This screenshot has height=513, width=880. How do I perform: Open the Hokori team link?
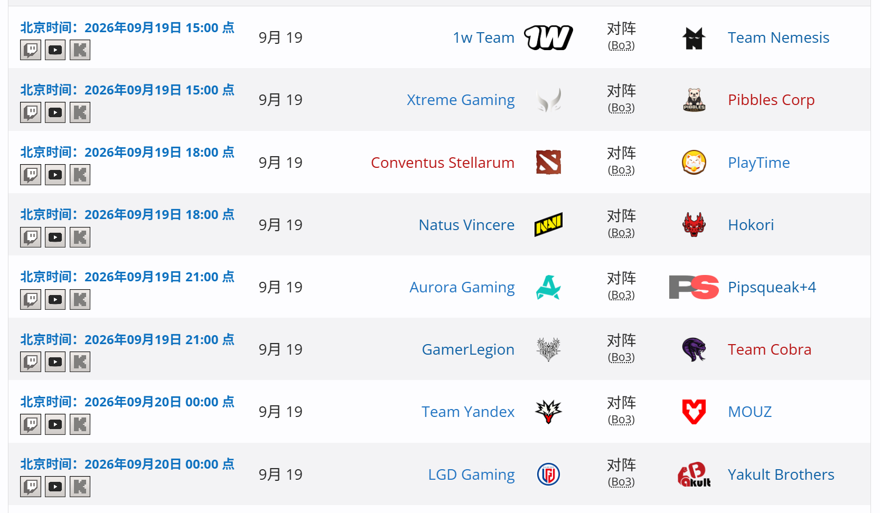click(x=751, y=225)
